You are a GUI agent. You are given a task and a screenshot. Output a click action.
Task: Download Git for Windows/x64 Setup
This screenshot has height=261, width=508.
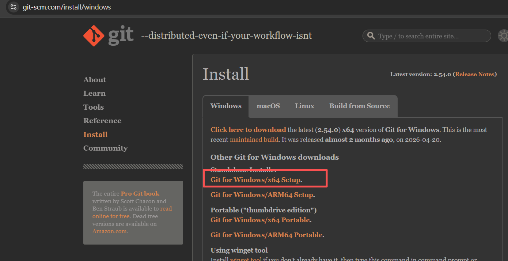point(256,180)
